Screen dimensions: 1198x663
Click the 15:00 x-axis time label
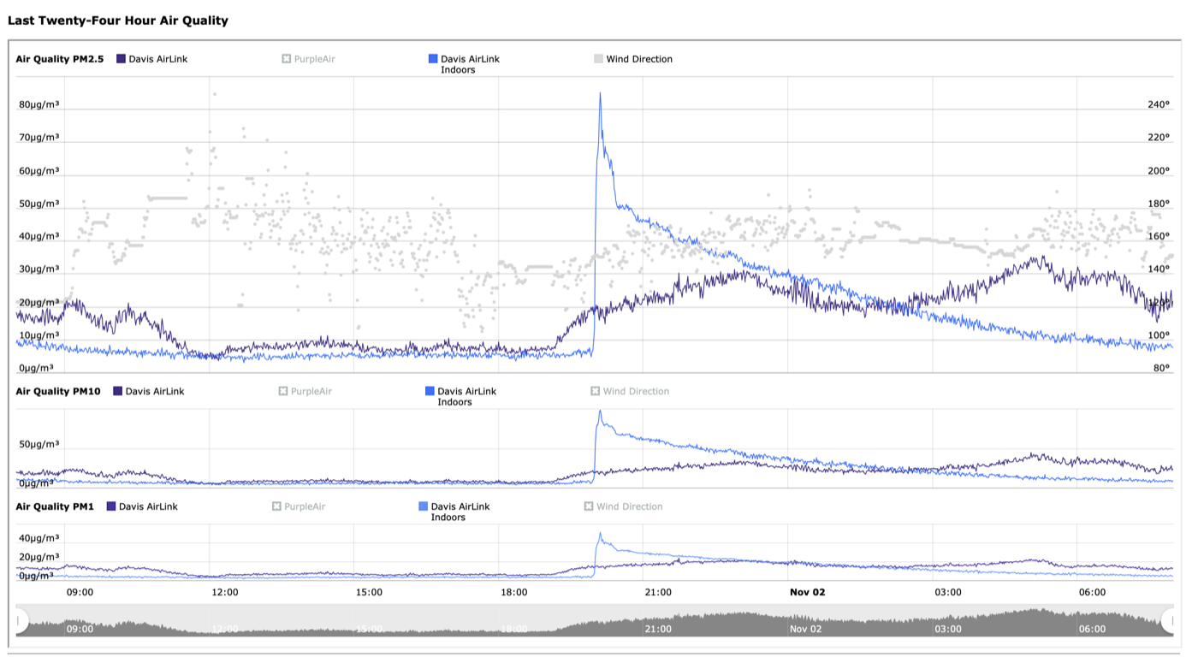369,592
